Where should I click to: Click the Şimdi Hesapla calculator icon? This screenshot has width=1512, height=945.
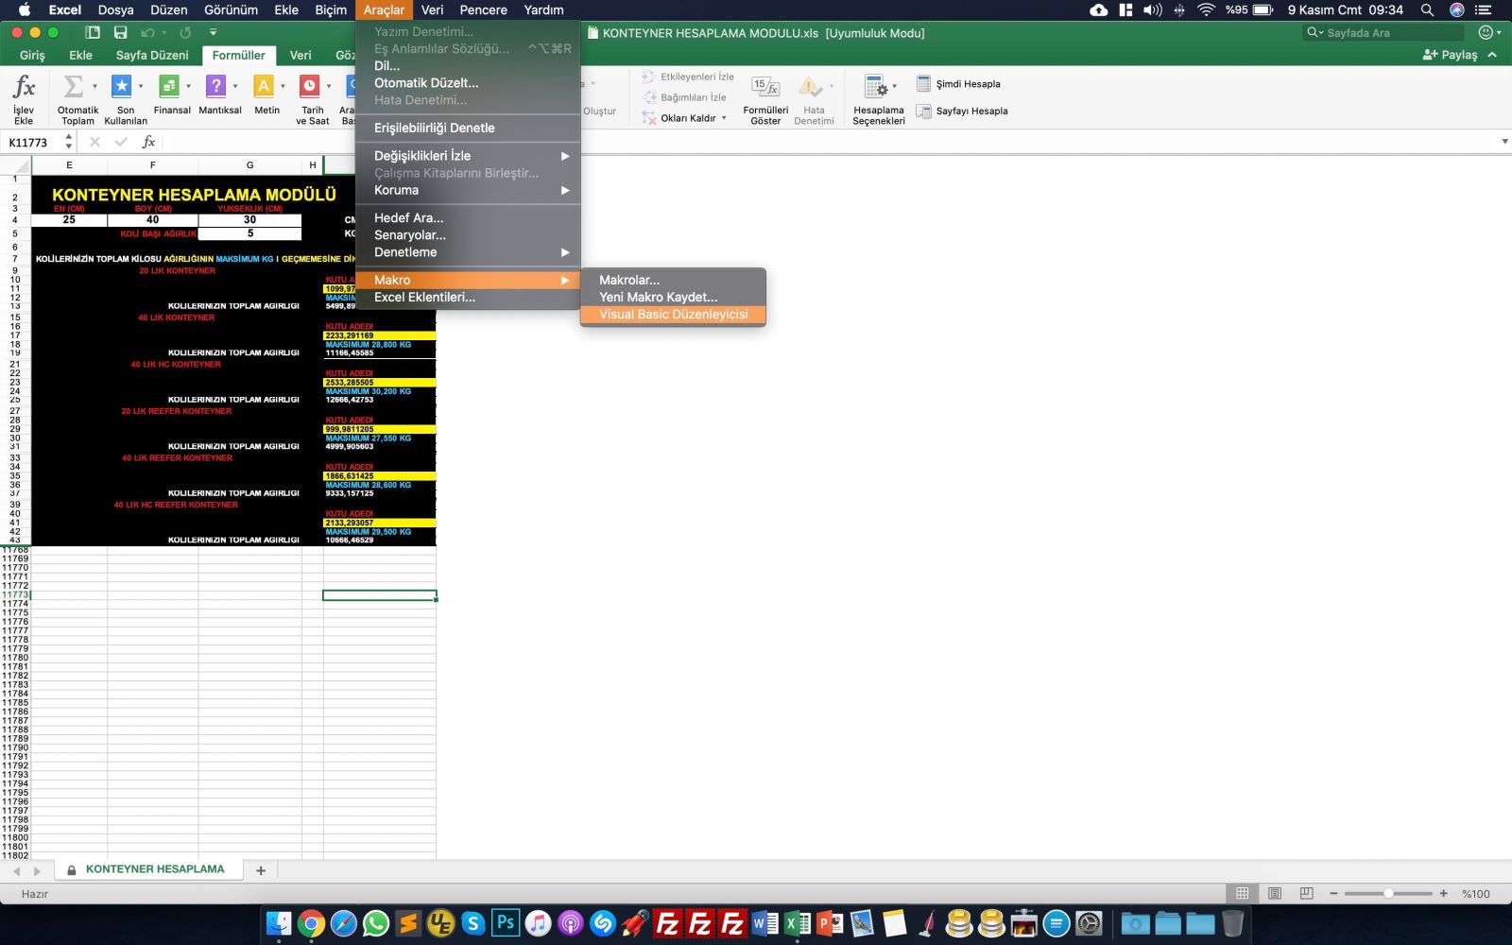pyautogui.click(x=924, y=84)
